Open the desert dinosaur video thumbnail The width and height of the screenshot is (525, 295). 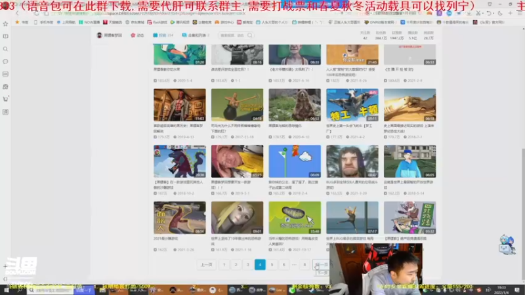pyautogui.click(x=409, y=105)
